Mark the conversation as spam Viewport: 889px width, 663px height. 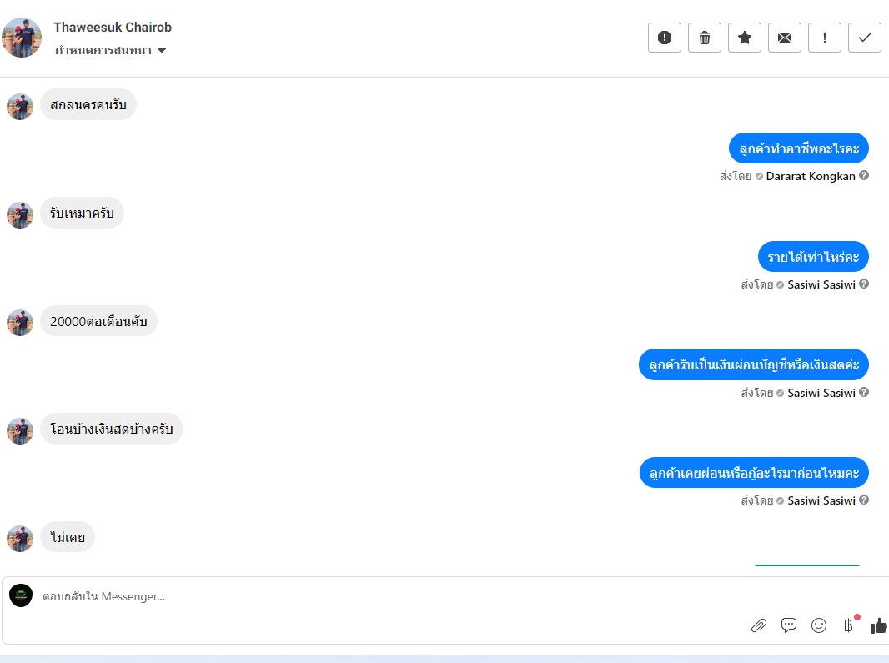(665, 38)
